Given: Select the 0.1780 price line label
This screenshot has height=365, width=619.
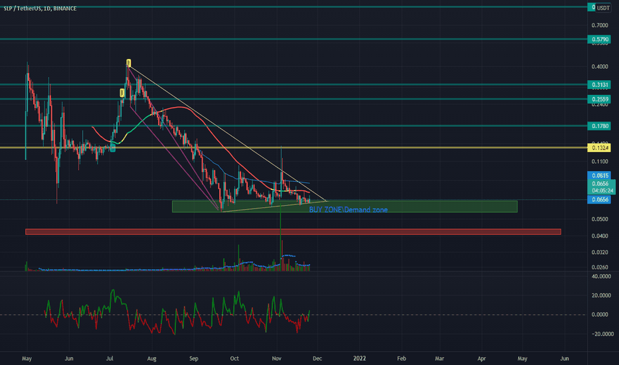Looking at the screenshot, I should (599, 126).
